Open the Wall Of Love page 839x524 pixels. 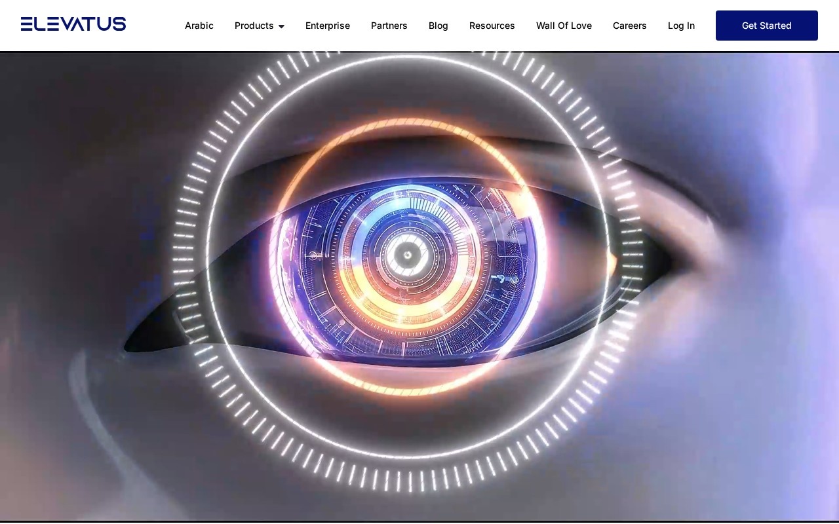point(564,26)
